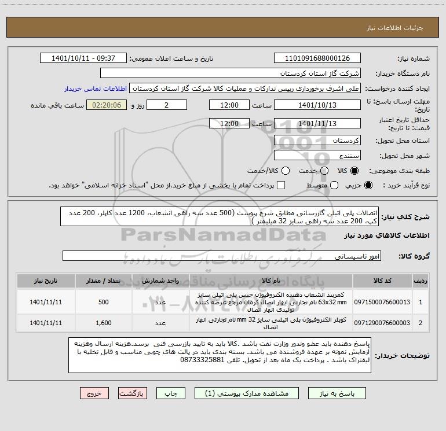
Task: Select the کالا radio button
Action: click(x=354, y=171)
